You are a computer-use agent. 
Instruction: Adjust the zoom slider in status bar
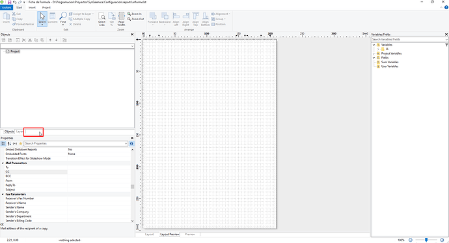pyautogui.click(x=426, y=240)
